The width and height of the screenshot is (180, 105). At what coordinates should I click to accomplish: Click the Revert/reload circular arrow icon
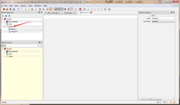(x=10, y=9)
